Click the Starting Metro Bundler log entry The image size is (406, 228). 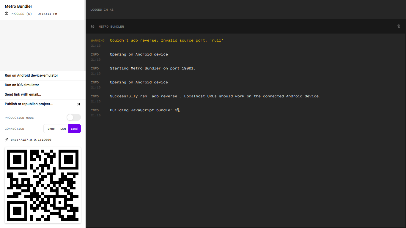pyautogui.click(x=152, y=68)
